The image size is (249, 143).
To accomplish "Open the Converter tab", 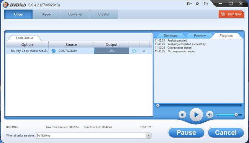I will point(75,14).
